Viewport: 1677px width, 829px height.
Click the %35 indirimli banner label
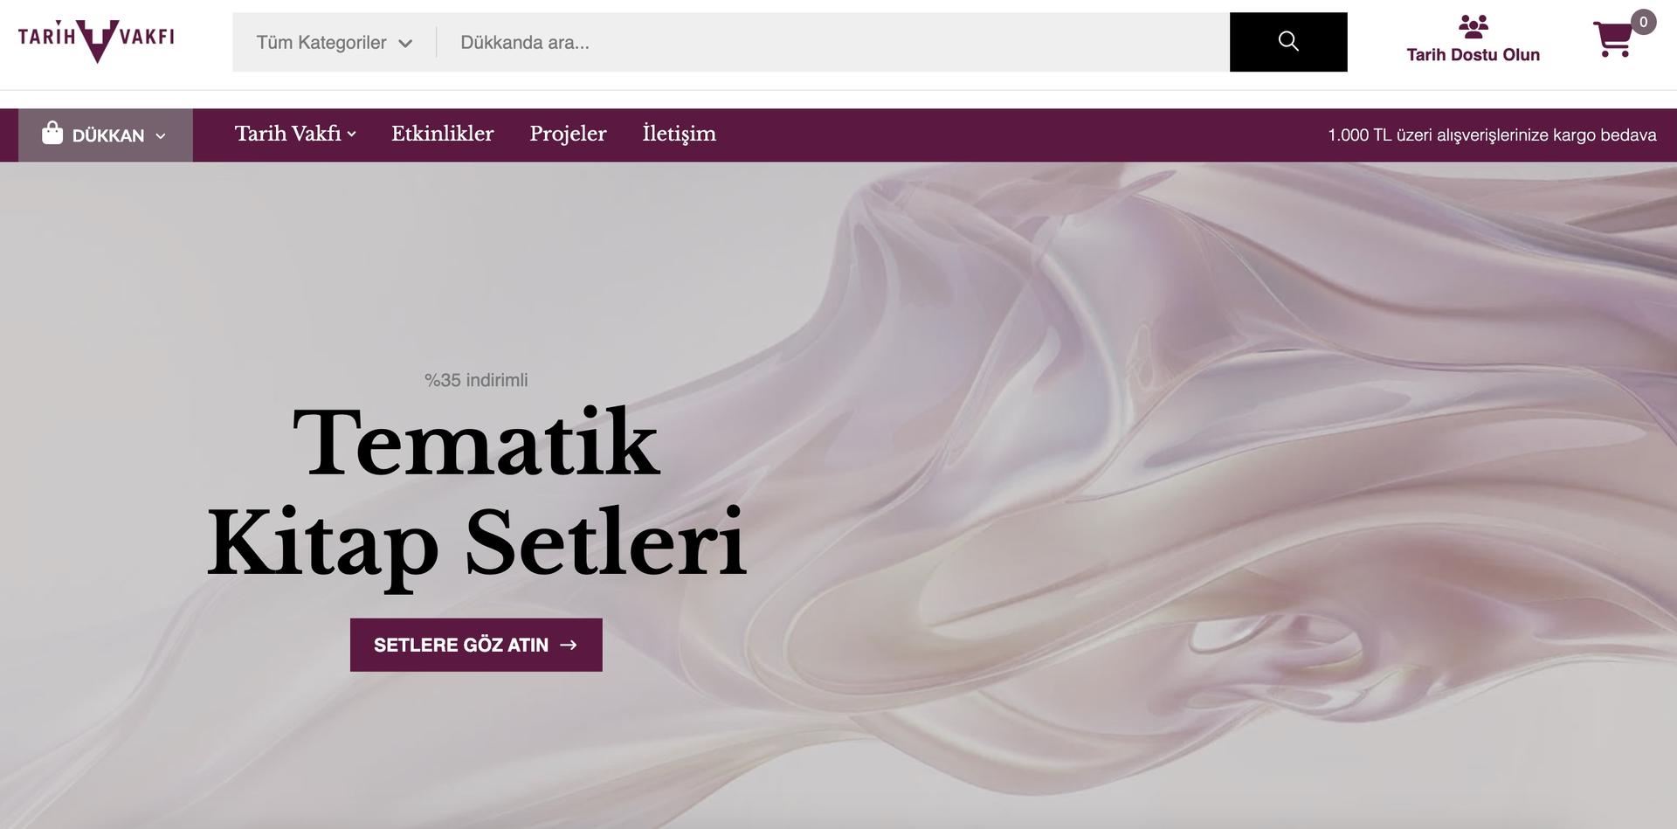click(476, 380)
